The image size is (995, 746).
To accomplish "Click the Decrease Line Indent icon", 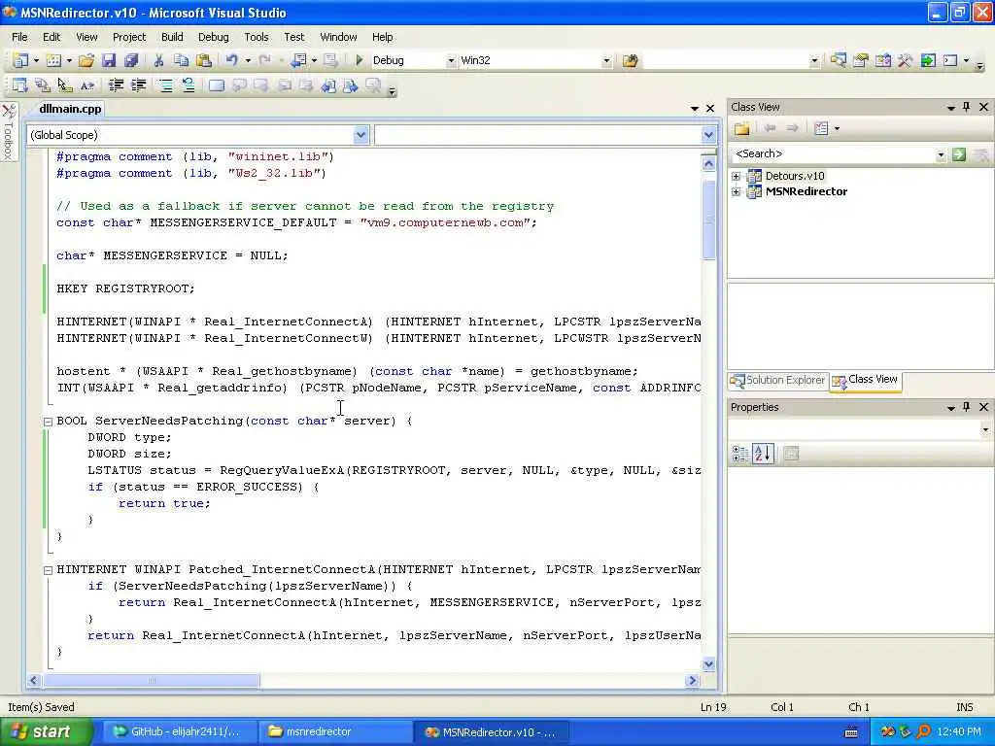I will 116,85.
